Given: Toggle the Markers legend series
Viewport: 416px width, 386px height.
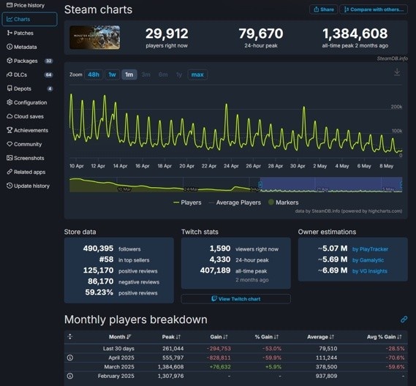Looking at the screenshot, I should 284,203.
